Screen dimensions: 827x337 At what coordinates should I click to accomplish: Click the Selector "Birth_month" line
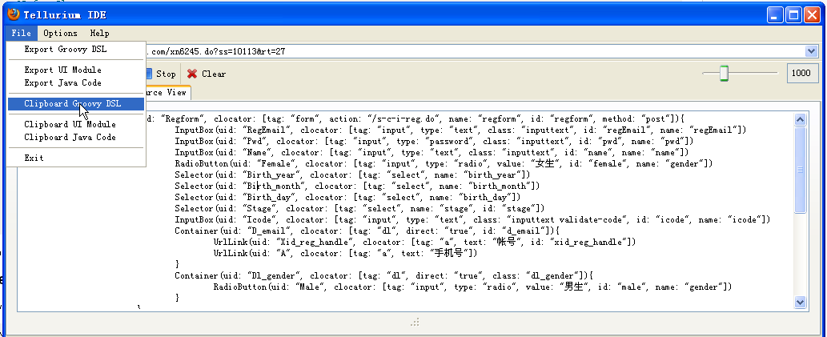tap(357, 187)
